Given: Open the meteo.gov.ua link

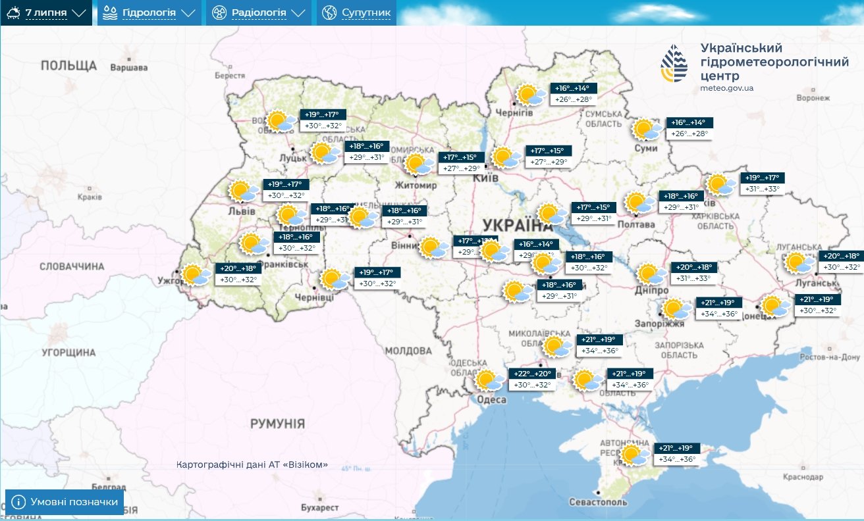Looking at the screenshot, I should point(727,87).
